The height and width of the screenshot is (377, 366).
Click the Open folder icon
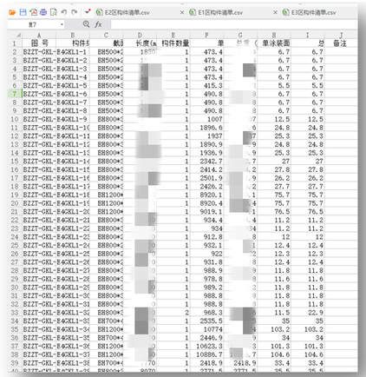(12, 12)
